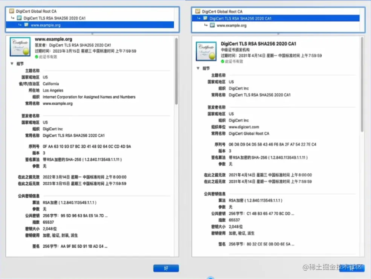Click 中级证书颁发机构 subtitle in right window
Screen dimensions: 371x279
(235, 50)
